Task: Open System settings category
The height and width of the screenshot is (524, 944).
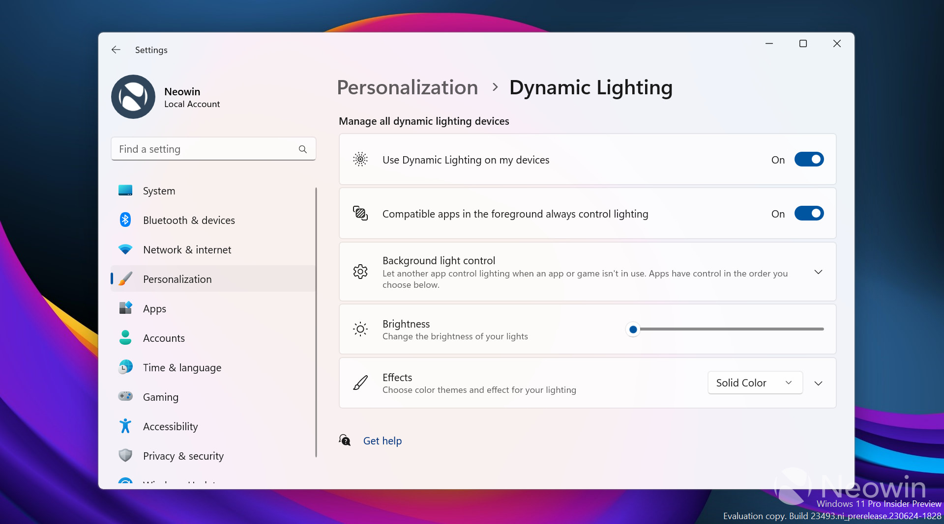Action: point(159,191)
